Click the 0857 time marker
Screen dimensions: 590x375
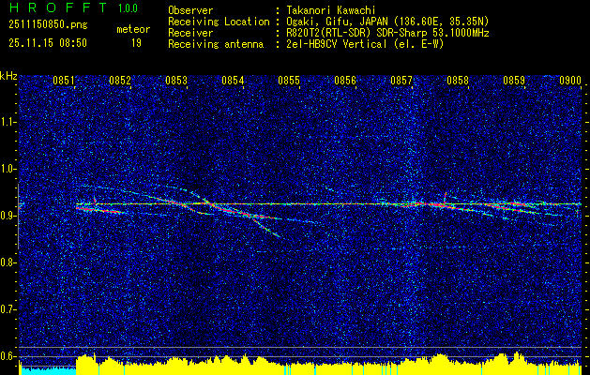click(401, 81)
